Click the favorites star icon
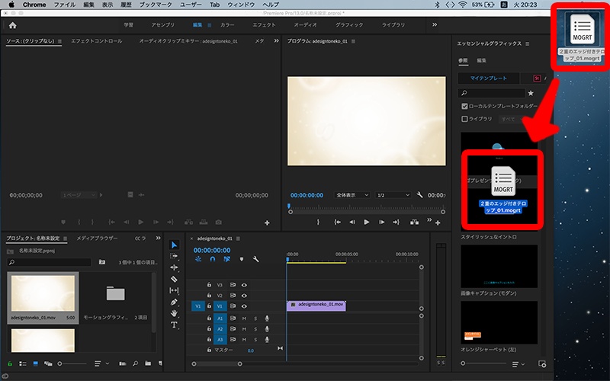 [x=531, y=93]
